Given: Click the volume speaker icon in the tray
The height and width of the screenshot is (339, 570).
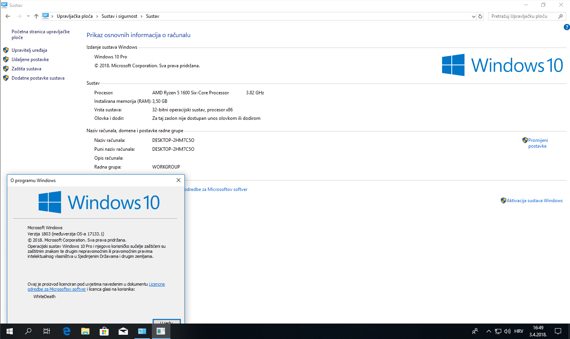Looking at the screenshot, I should click(507, 331).
